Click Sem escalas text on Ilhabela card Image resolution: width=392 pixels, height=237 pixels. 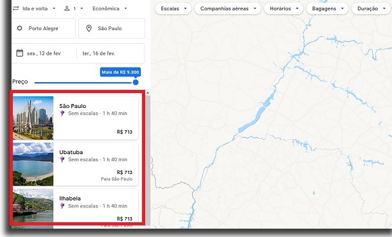tap(84, 206)
